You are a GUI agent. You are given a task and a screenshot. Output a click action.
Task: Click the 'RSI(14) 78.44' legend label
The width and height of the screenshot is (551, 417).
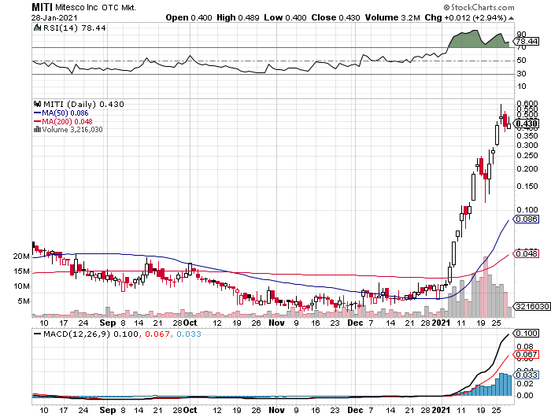coord(74,28)
